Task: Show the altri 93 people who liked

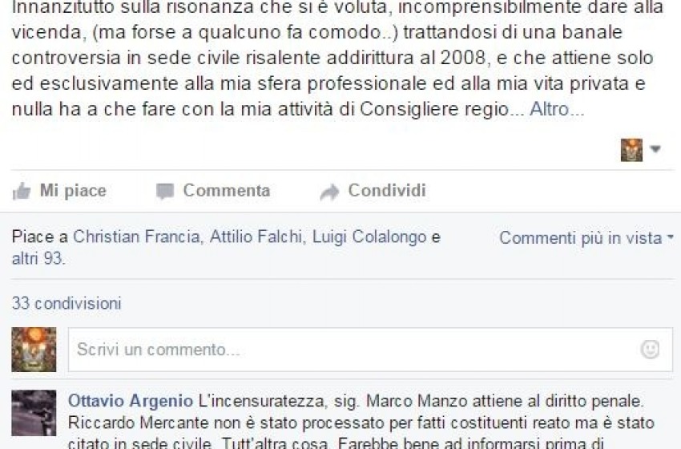Action: click(x=38, y=259)
